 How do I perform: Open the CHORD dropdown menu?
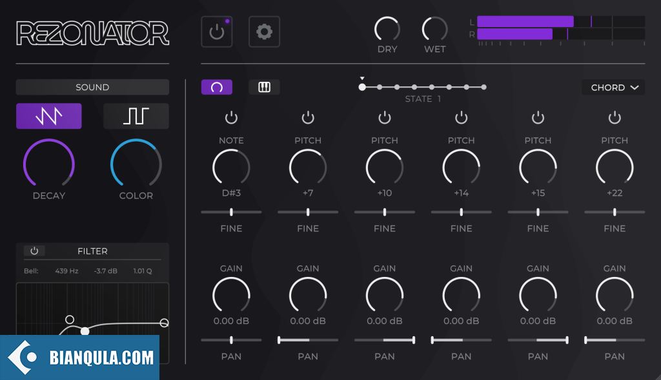tap(613, 88)
